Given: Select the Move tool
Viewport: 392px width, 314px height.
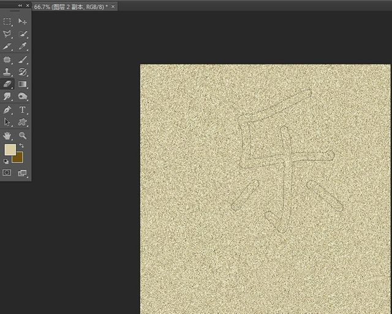Looking at the screenshot, I should [23, 21].
